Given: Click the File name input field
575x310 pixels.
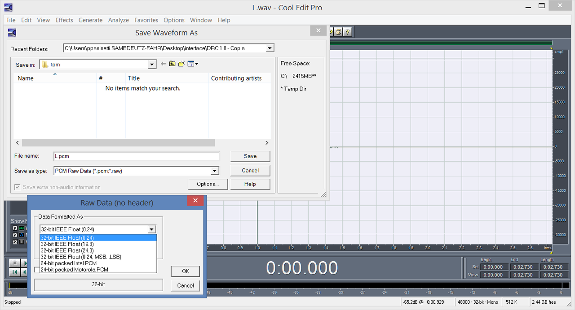Looking at the screenshot, I should pyautogui.click(x=136, y=156).
